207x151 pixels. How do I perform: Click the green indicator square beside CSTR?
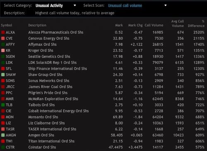3,147
